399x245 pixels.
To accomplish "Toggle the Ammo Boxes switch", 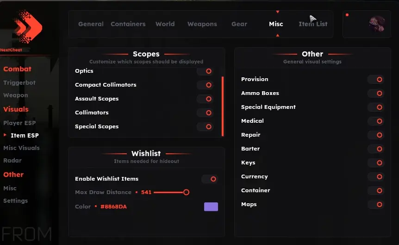I will tap(376, 94).
